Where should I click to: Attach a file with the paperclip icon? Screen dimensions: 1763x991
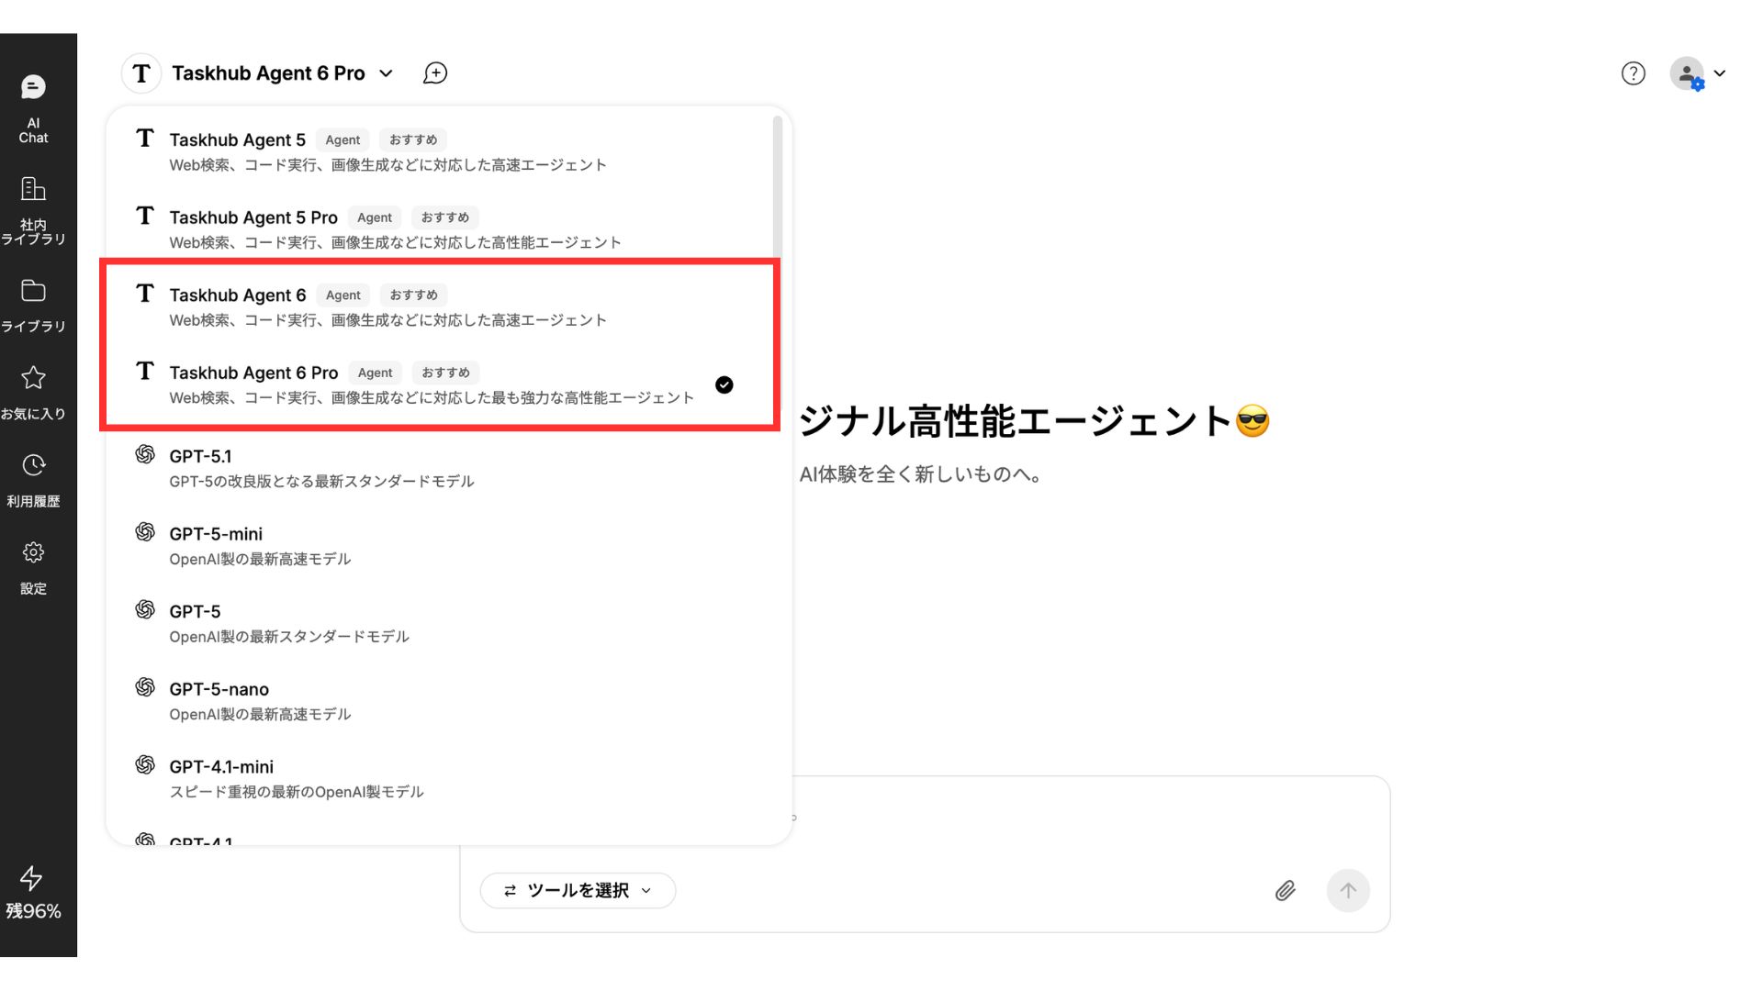click(x=1285, y=890)
